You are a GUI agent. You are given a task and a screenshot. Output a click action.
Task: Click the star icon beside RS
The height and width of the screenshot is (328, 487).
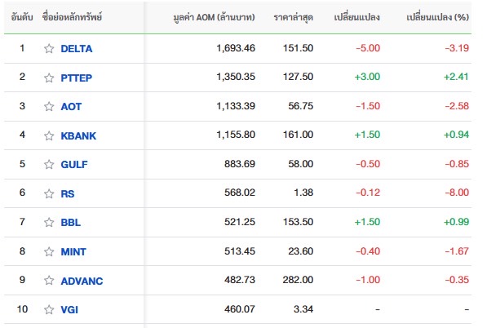49,193
